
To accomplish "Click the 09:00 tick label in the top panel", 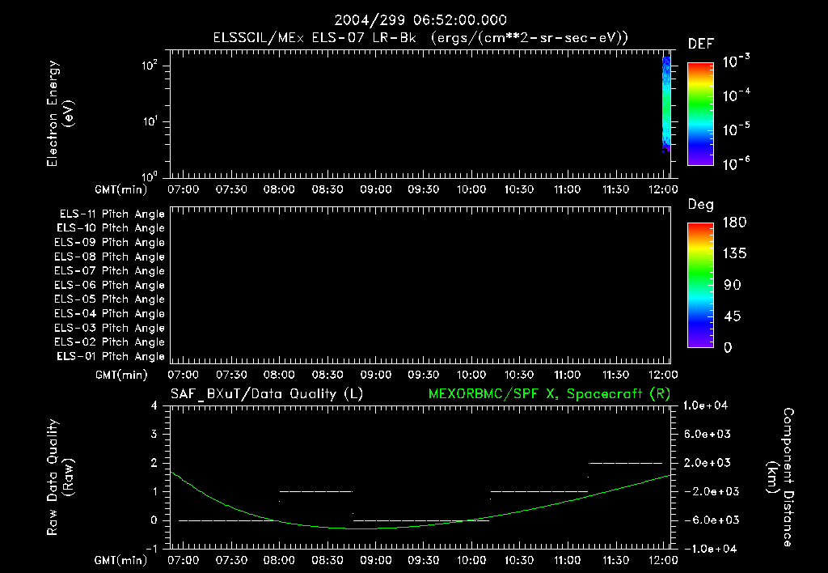I will point(375,189).
